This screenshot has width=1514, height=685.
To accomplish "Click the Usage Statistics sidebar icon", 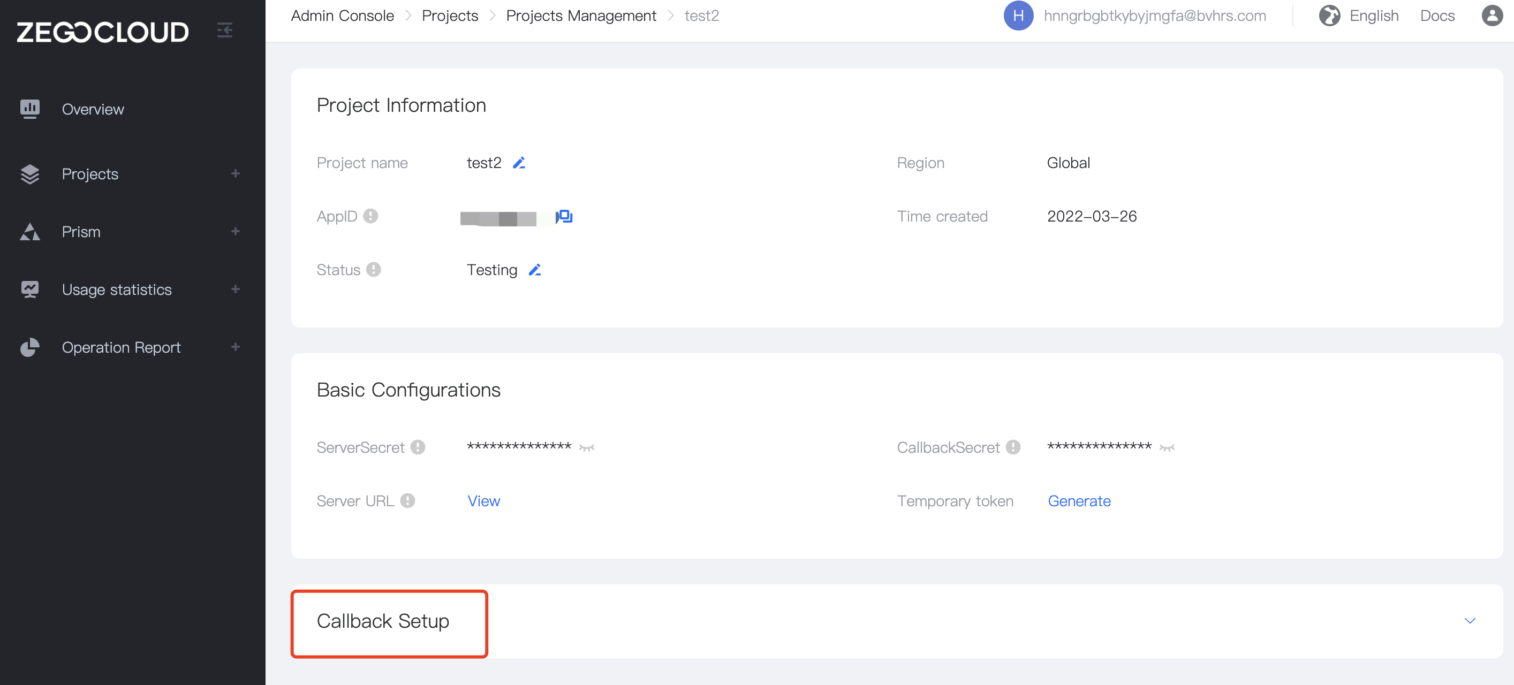I will click(x=30, y=290).
